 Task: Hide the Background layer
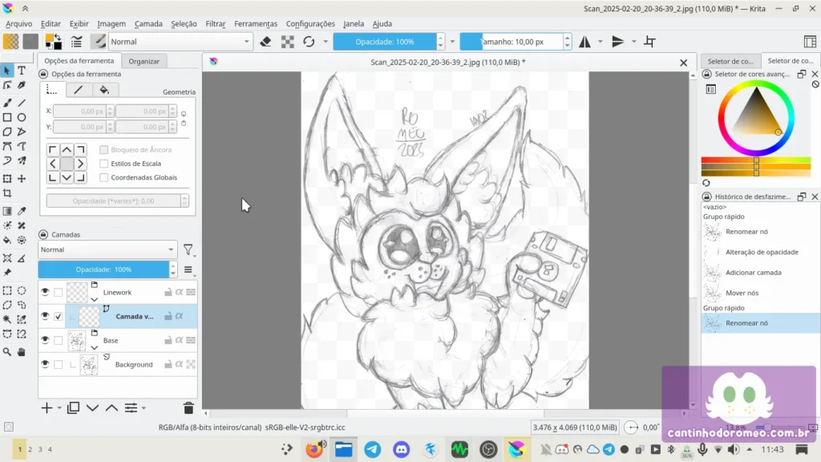tap(45, 365)
